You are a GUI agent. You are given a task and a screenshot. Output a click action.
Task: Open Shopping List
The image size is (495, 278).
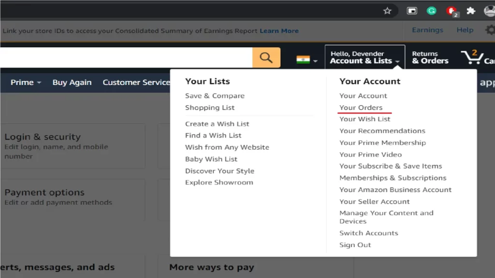pyautogui.click(x=210, y=108)
